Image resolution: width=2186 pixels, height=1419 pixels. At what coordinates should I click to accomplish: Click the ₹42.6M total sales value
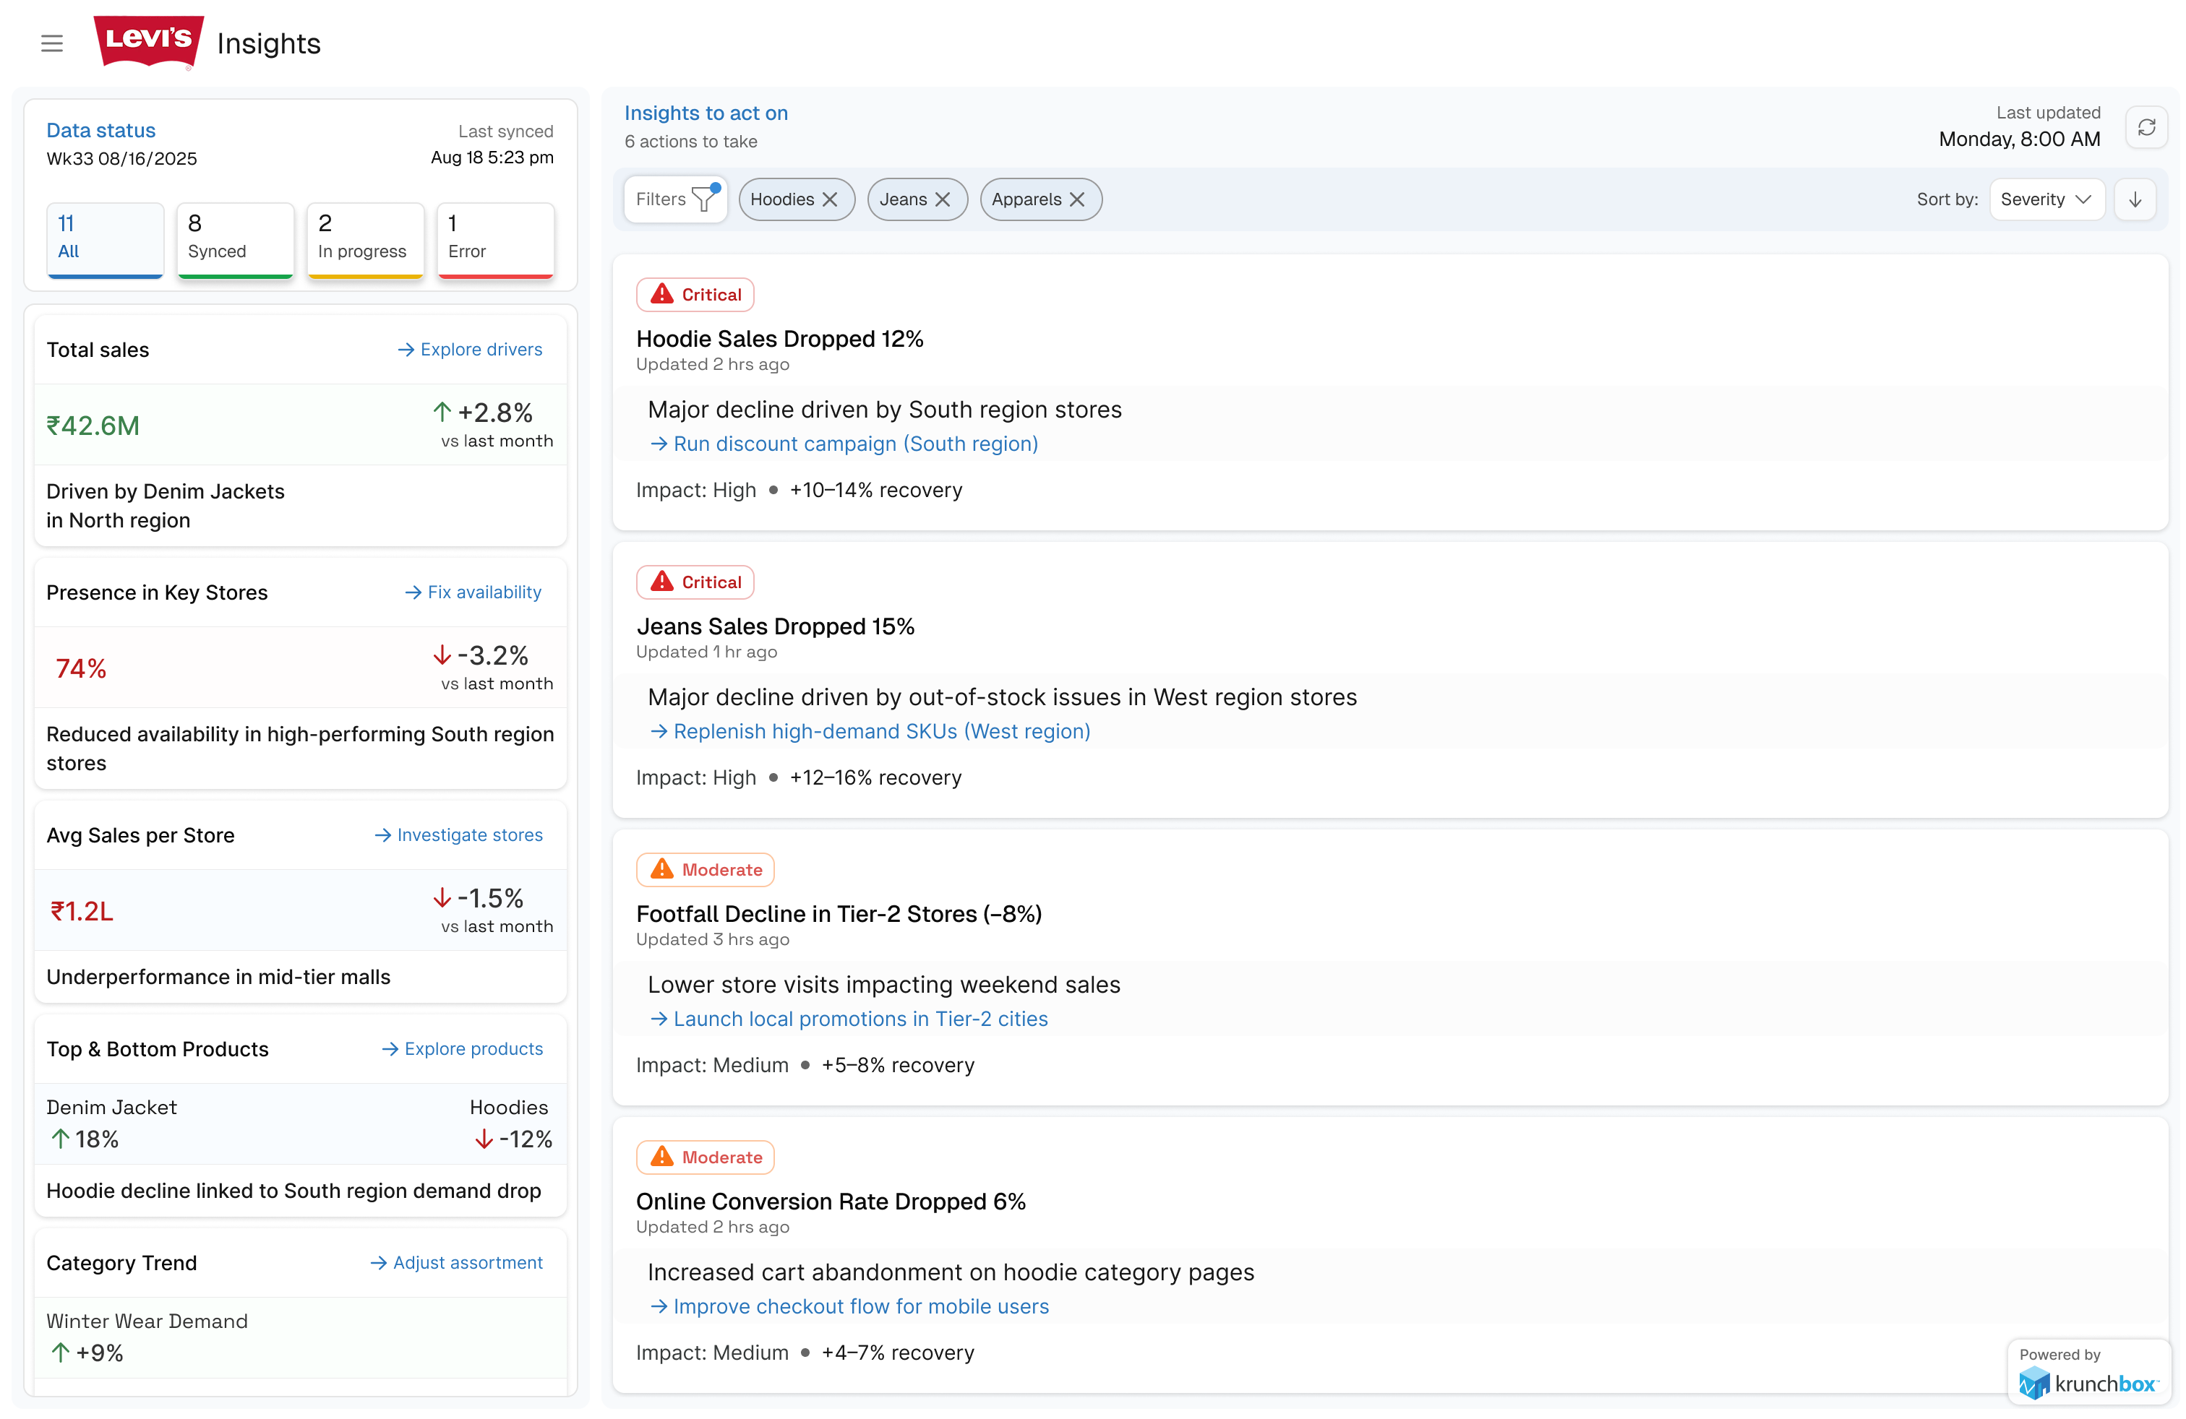93,426
